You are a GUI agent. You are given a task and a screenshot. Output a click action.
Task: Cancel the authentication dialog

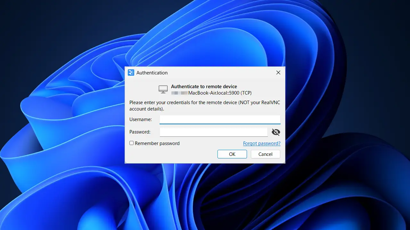265,154
